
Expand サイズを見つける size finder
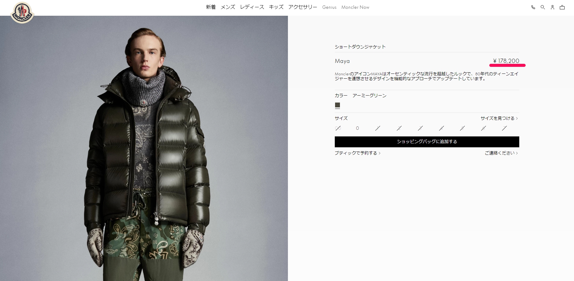499,118
